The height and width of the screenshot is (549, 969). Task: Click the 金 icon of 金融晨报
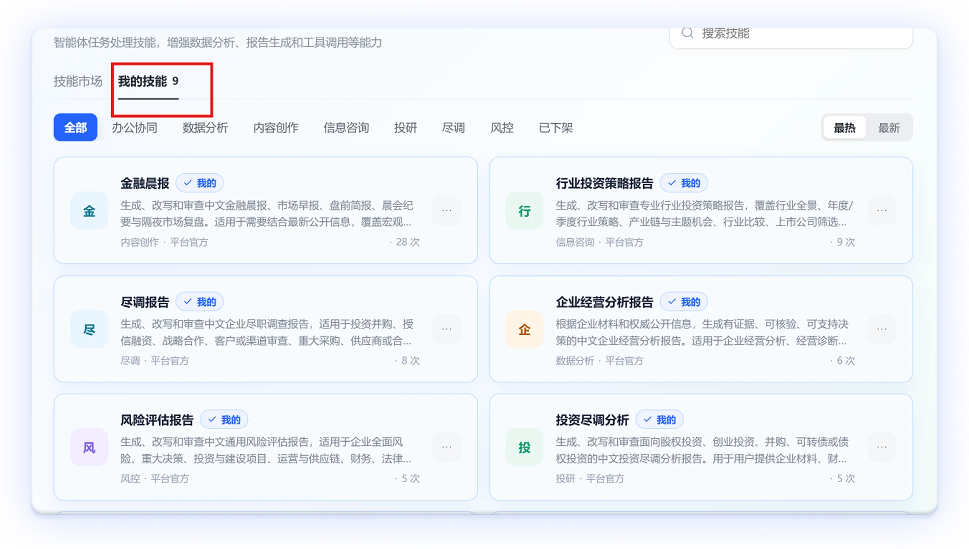pos(89,211)
